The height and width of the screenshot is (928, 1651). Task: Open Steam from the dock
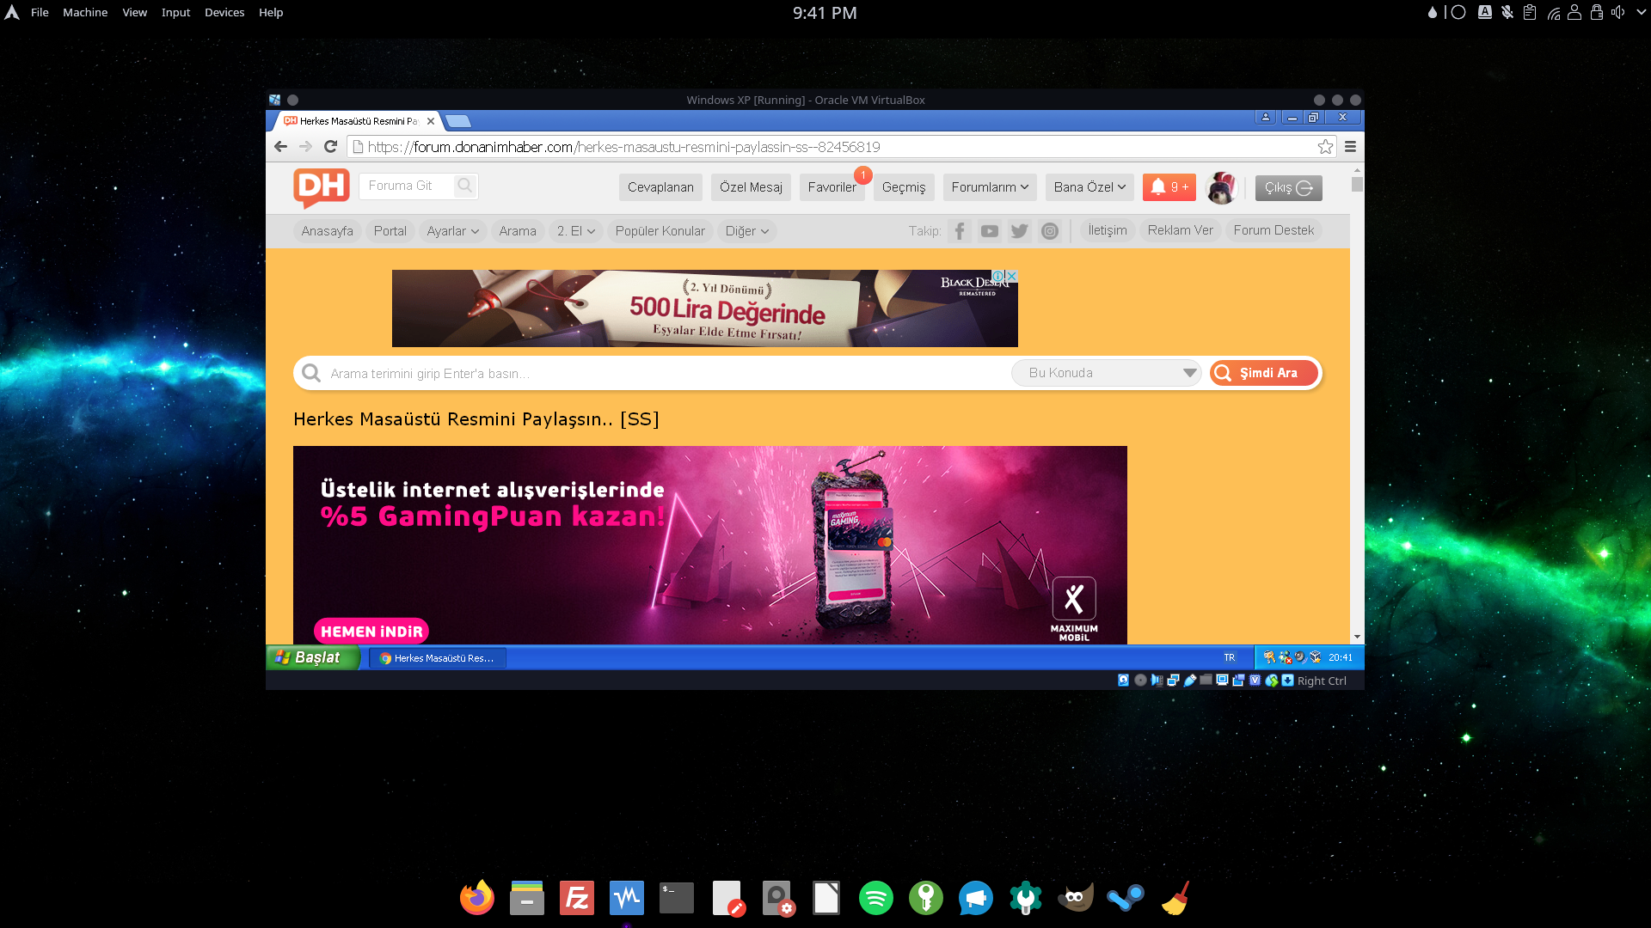(x=1126, y=898)
